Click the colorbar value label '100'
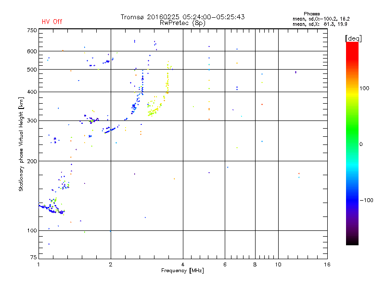The width and height of the screenshot is (385, 288). (364, 88)
